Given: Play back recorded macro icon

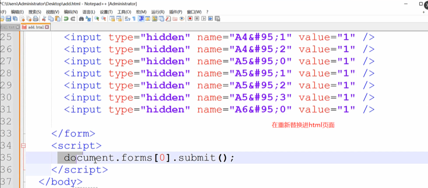Looking at the screenshot, I should click(204, 19).
